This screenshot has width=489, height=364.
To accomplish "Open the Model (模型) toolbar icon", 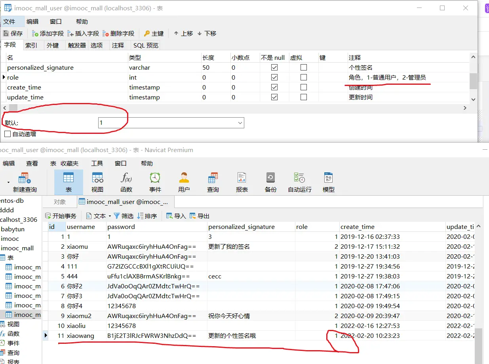I will point(329,182).
